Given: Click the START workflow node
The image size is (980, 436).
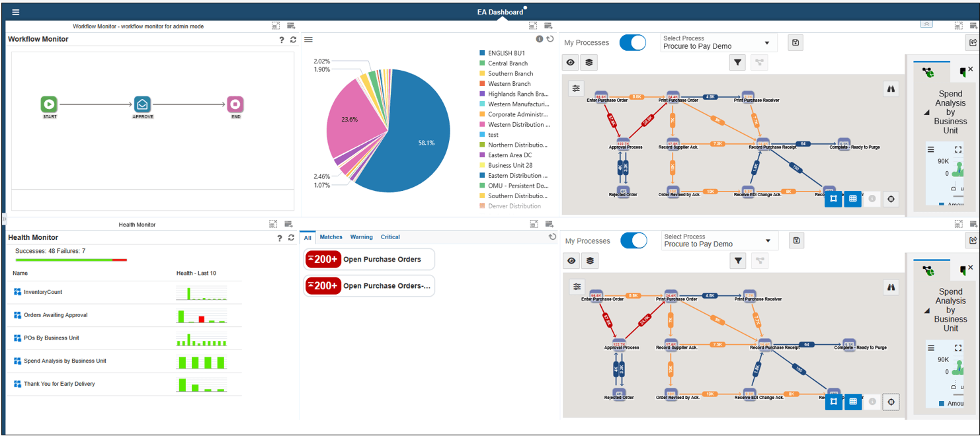Looking at the screenshot, I should pyautogui.click(x=49, y=104).
